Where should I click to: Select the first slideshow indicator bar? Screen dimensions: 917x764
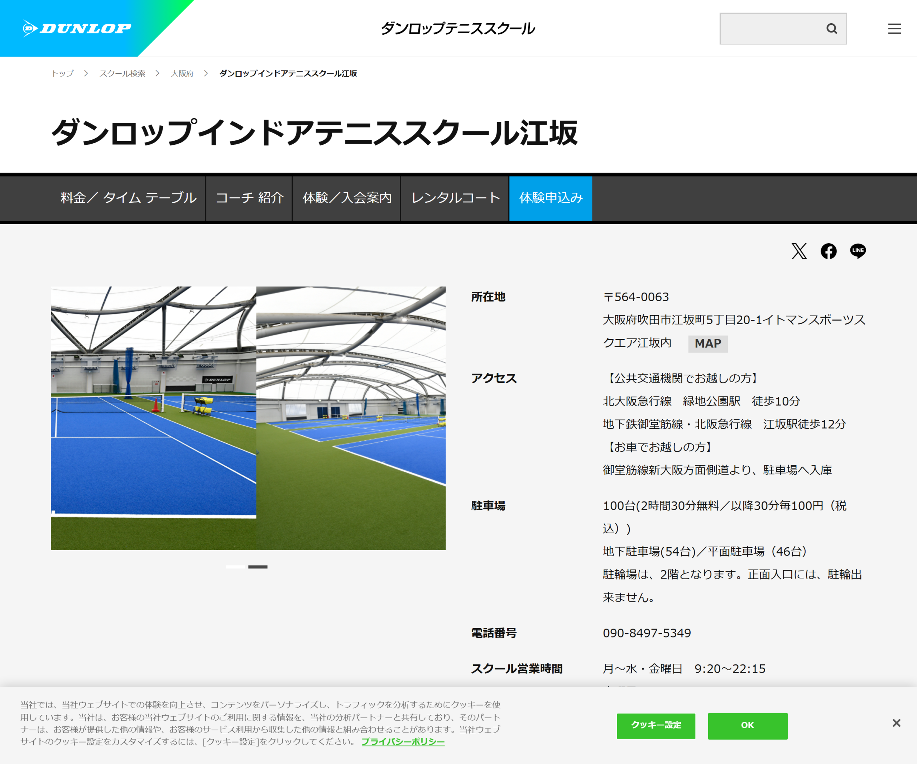pos(236,567)
